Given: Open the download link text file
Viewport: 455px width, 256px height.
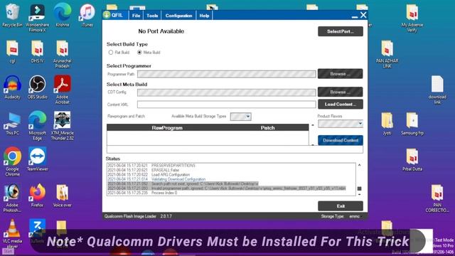Looking at the screenshot, I should [437, 90].
